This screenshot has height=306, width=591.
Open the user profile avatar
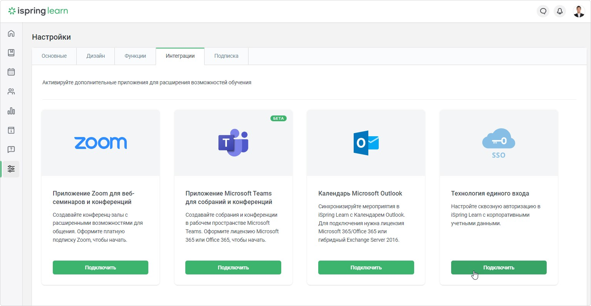(x=579, y=11)
